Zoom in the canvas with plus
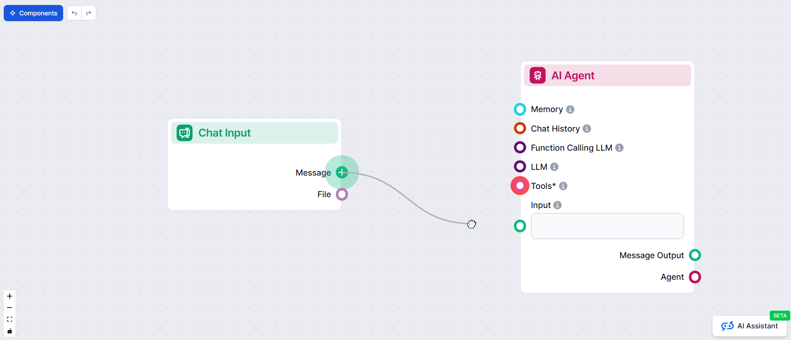 coord(10,296)
